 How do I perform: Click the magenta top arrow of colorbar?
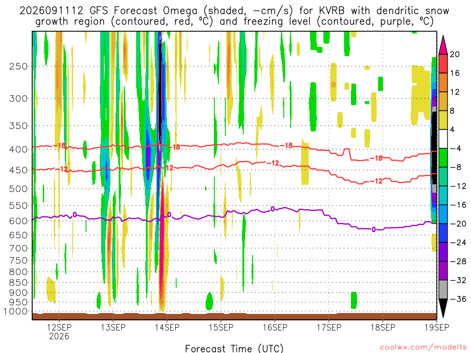(x=443, y=45)
